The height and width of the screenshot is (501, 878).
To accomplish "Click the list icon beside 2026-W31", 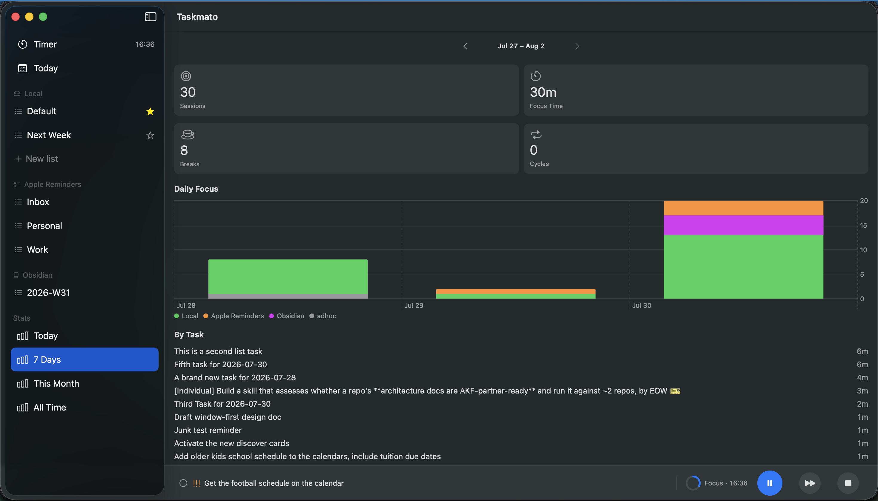I will 19,293.
